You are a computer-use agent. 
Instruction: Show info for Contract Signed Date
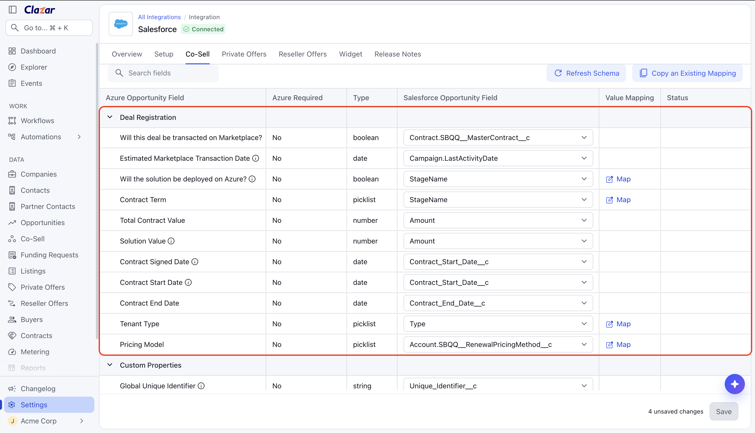coord(195,262)
